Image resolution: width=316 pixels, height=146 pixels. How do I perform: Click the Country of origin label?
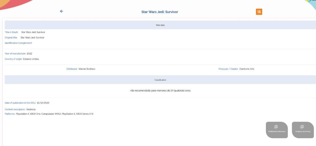click(x=13, y=59)
